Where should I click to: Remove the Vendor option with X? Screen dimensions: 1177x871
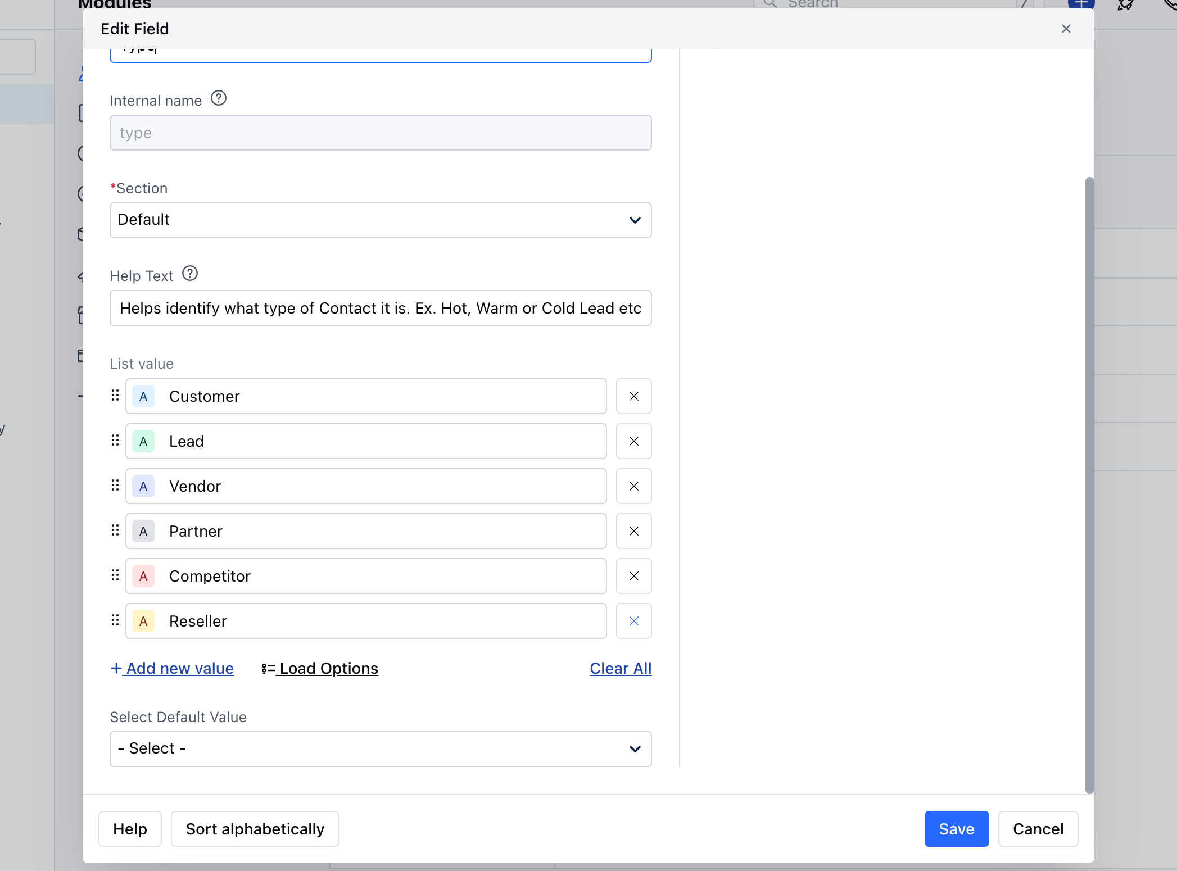[x=633, y=486]
